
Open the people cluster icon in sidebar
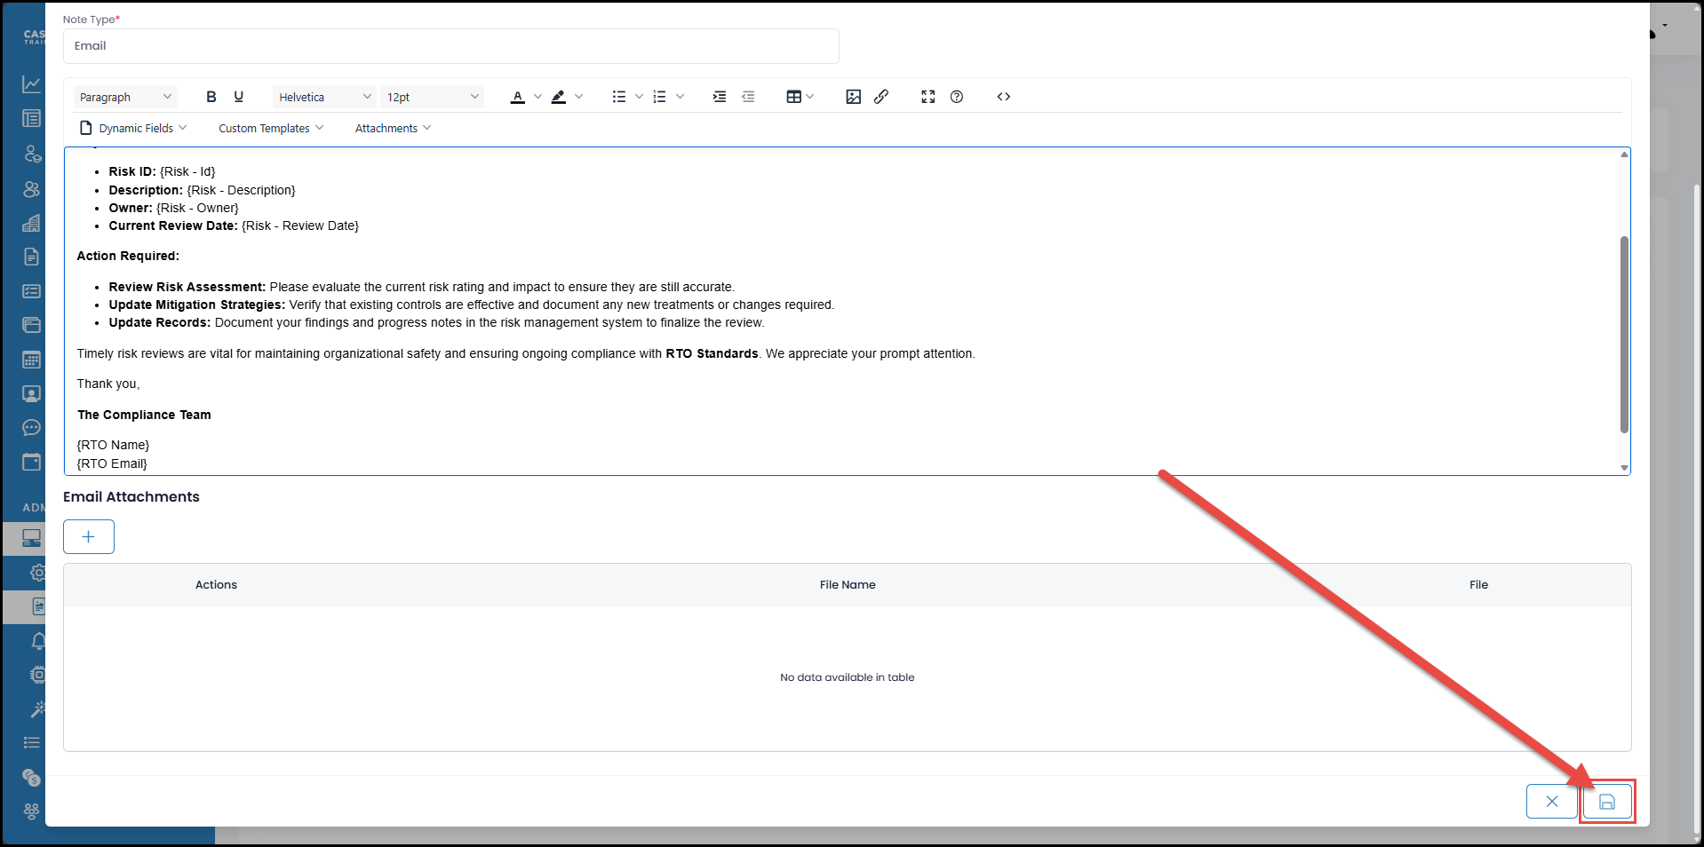[x=31, y=811]
